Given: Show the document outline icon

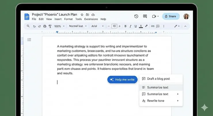Looking at the screenshot, I should click(x=29, y=40).
